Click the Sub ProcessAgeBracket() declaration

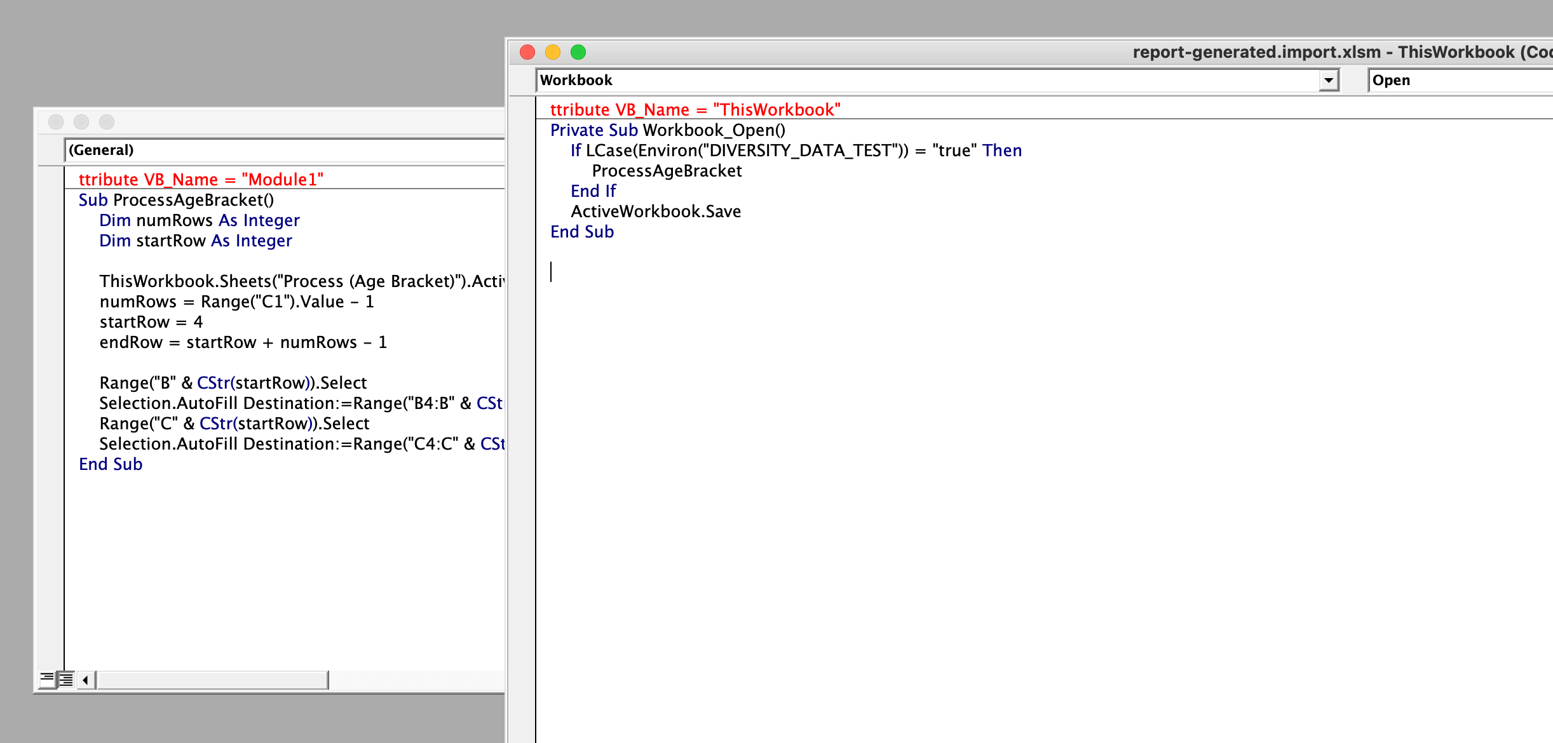click(x=175, y=199)
